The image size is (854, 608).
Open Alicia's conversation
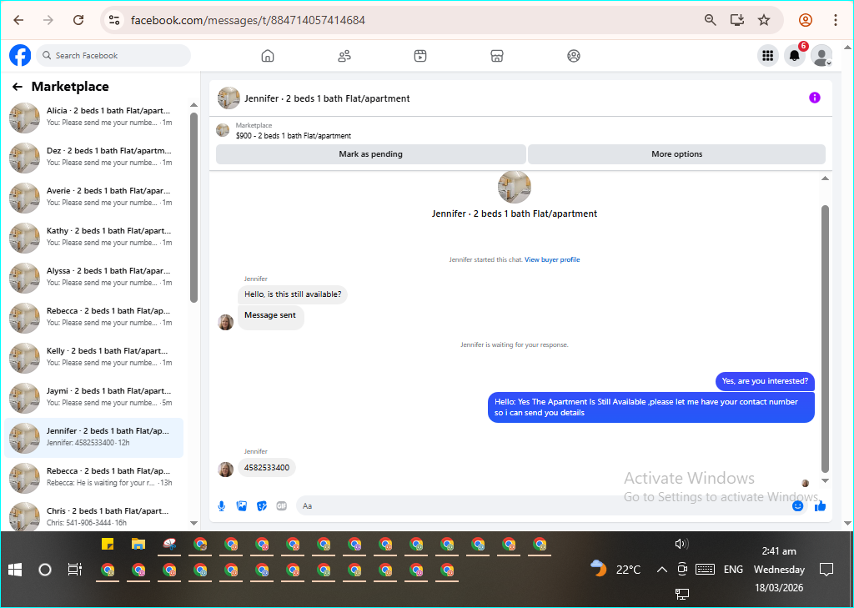pos(93,118)
